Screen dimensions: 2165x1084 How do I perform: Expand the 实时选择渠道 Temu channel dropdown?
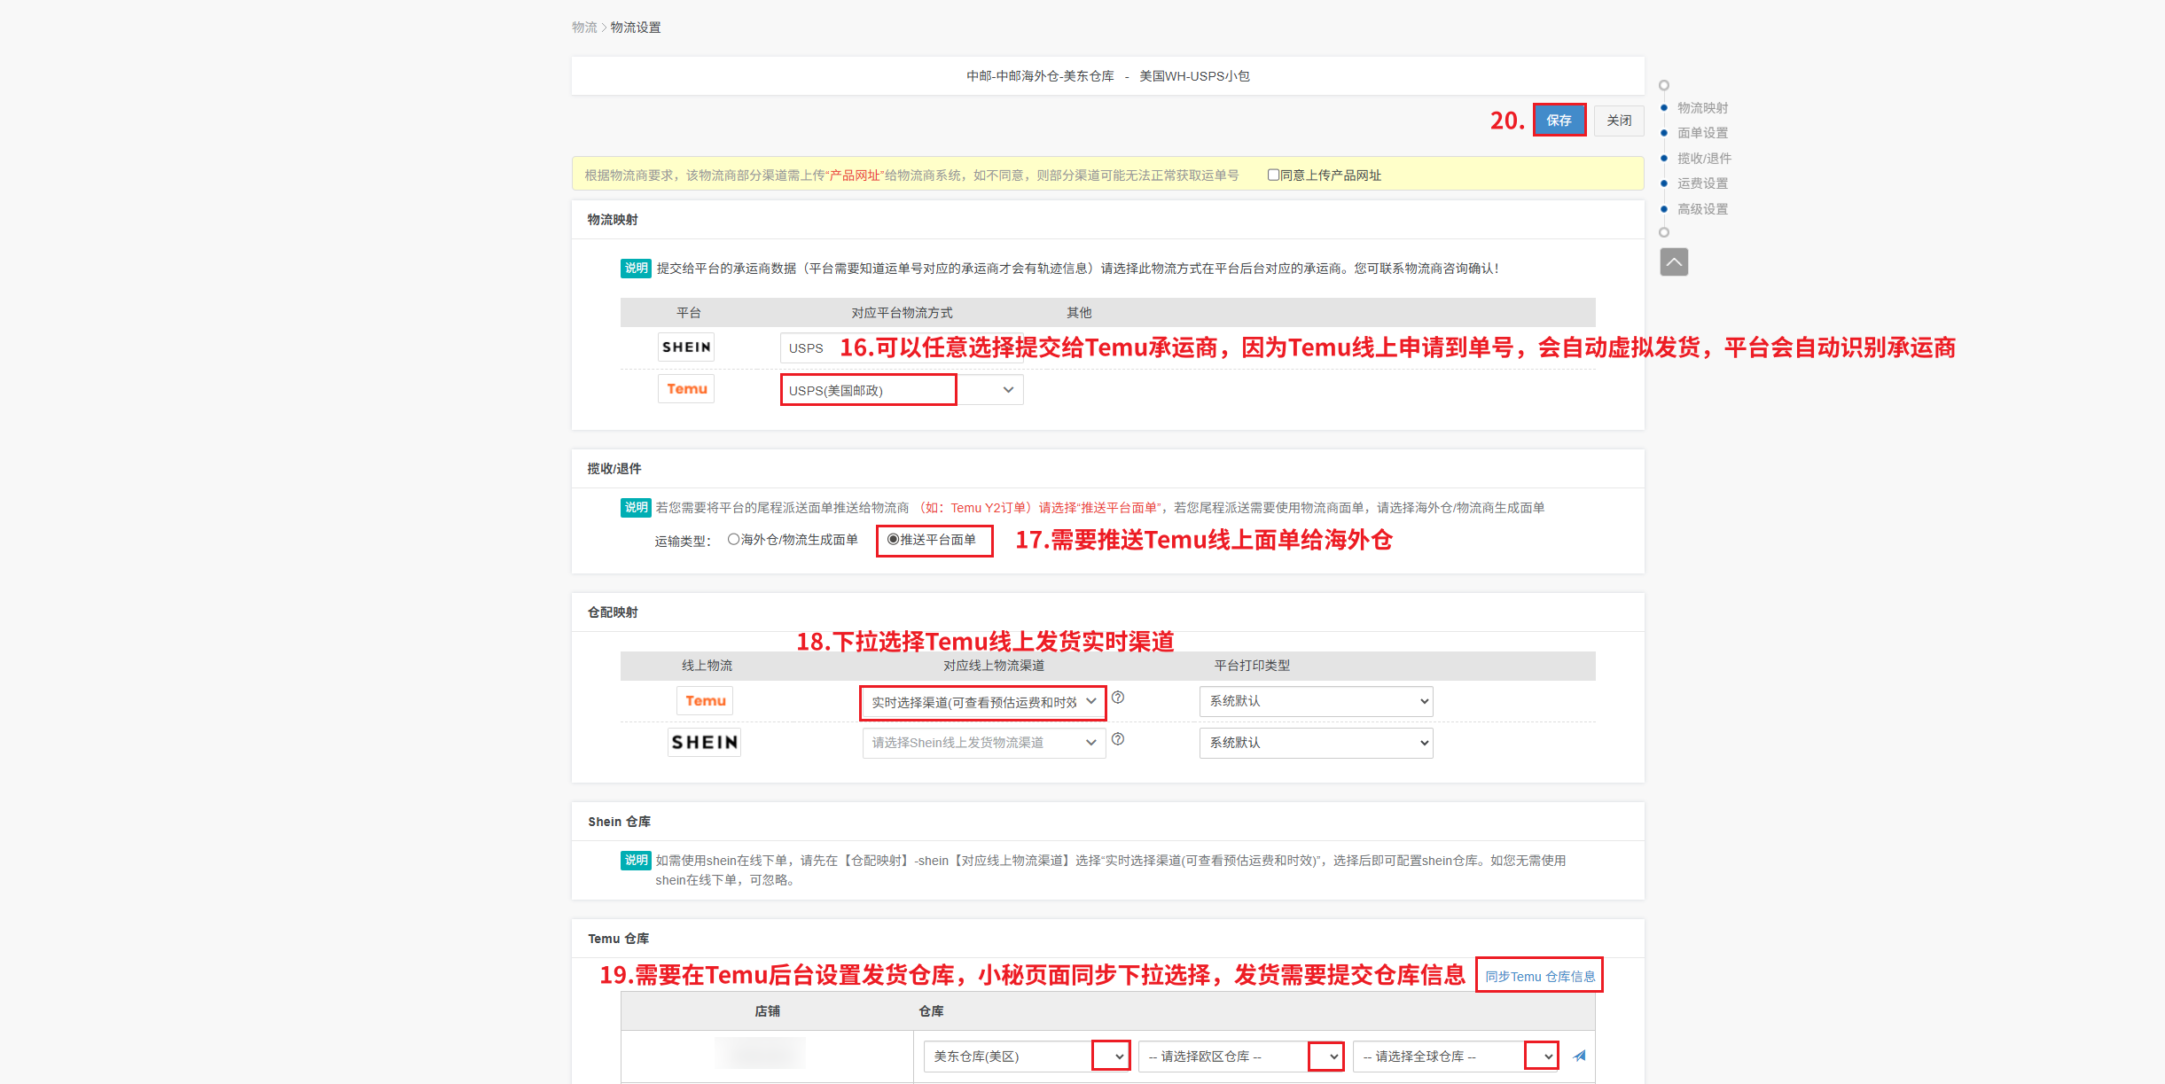982,702
